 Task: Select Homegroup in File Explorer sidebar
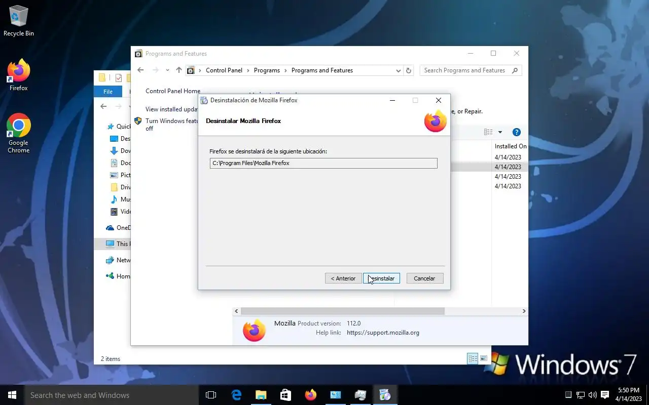click(x=118, y=276)
